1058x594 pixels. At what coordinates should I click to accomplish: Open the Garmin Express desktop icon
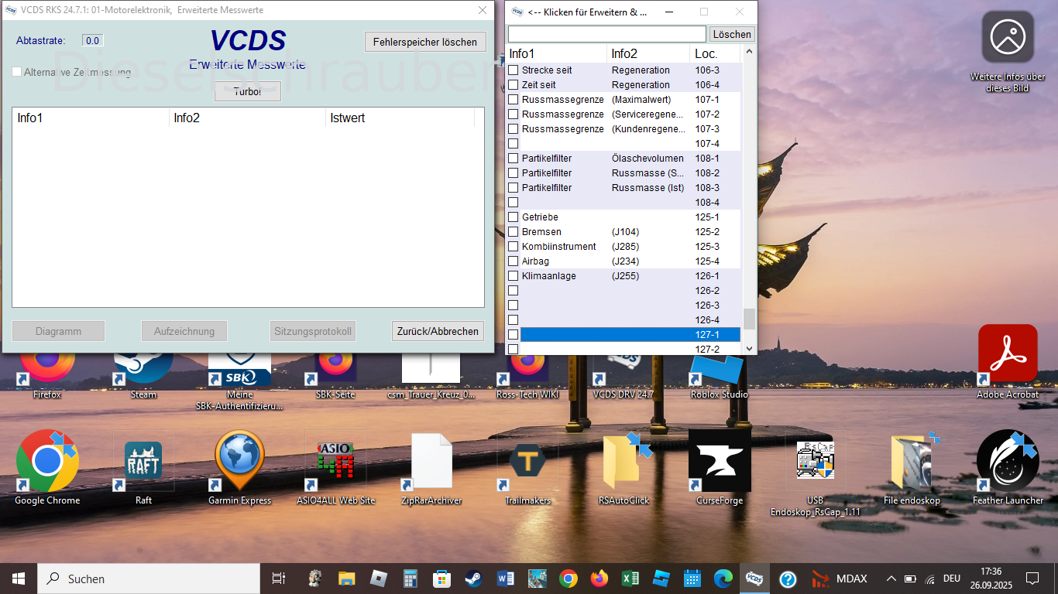coord(239,461)
